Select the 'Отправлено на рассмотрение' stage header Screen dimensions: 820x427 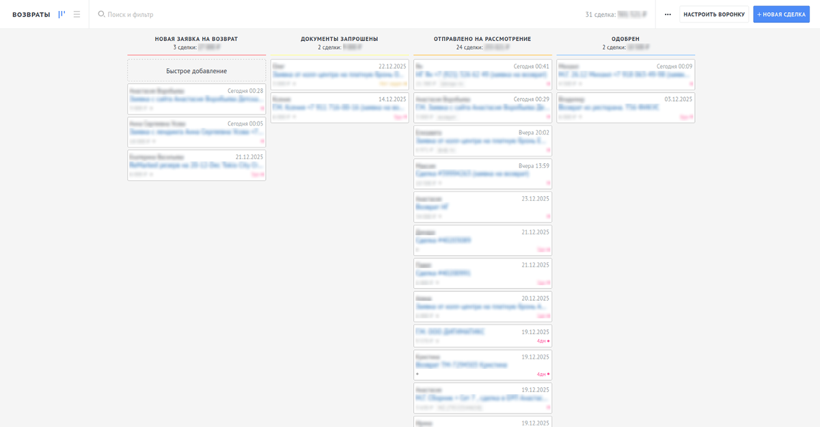tap(482, 39)
